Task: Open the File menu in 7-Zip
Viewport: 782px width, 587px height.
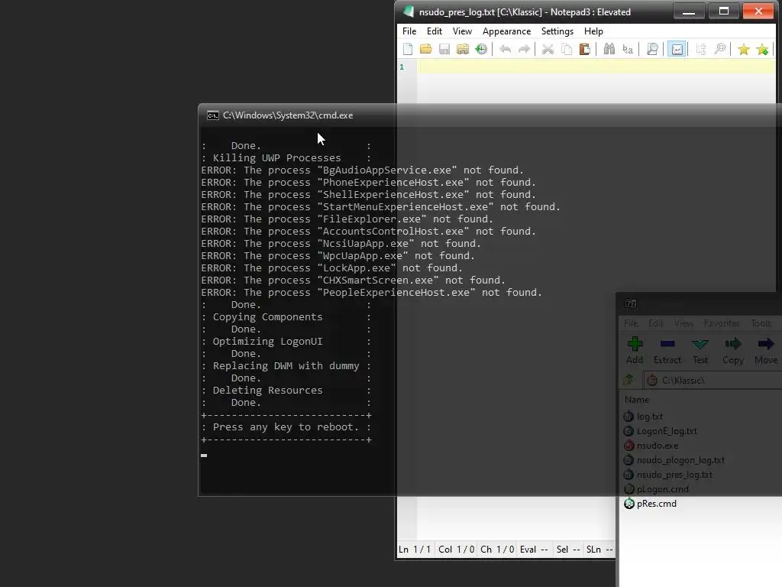Action: 631,323
